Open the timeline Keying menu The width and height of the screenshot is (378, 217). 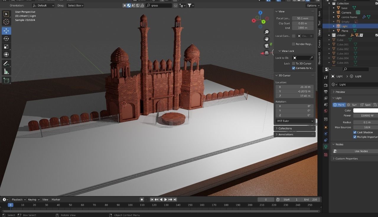pyautogui.click(x=33, y=200)
